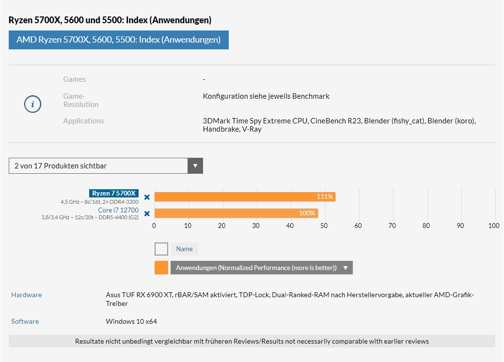
Task: Click the 'Ryzen 5700X, 5600 und 5500' heading
Action: coord(109,20)
